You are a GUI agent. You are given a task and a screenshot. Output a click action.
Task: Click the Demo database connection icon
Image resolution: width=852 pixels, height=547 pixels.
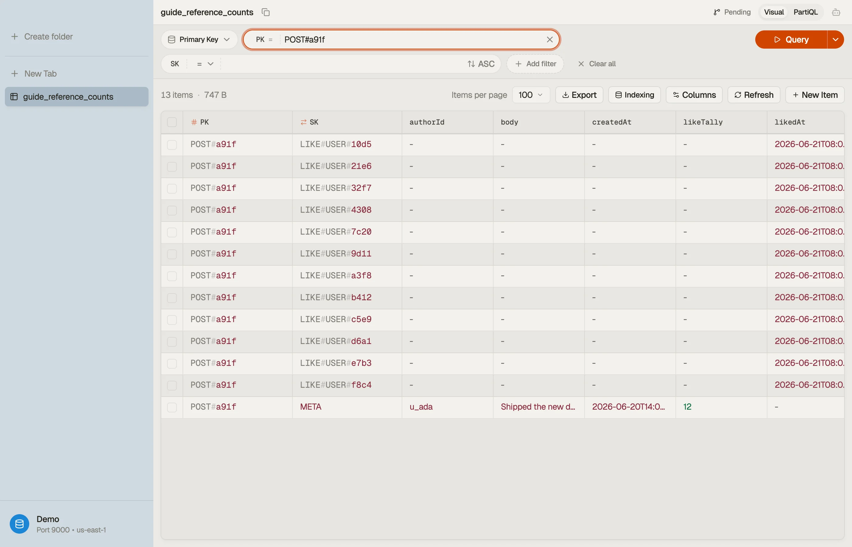click(x=19, y=524)
